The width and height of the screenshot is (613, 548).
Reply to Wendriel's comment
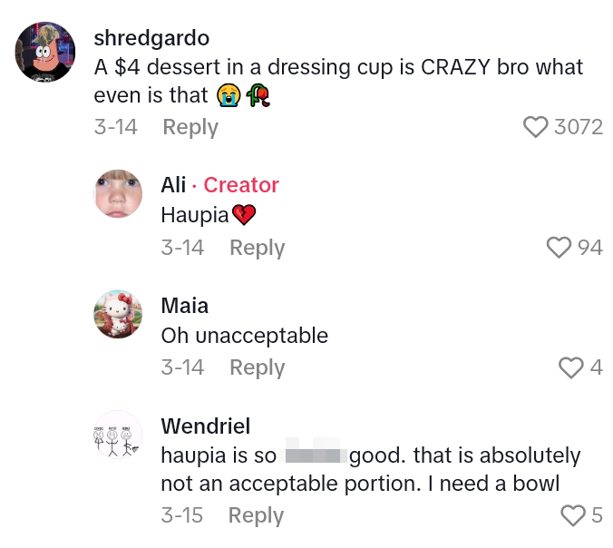257,515
